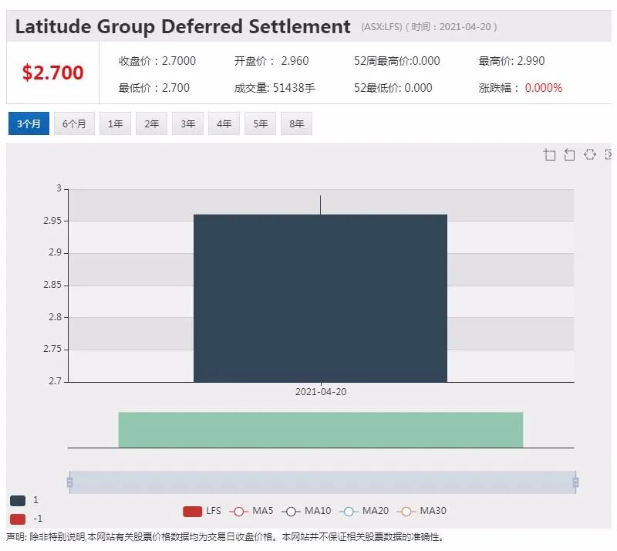Click the 涨跌幅 0.000% value
This screenshot has width=617, height=551.
coord(520,88)
